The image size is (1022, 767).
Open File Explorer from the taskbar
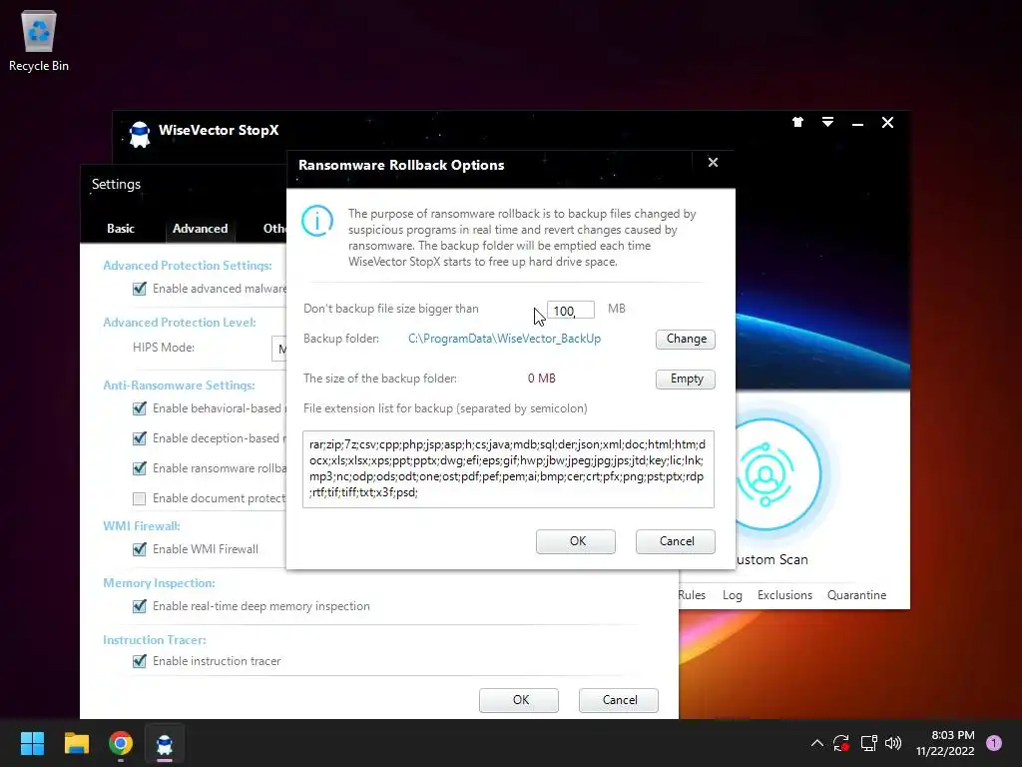pyautogui.click(x=76, y=743)
